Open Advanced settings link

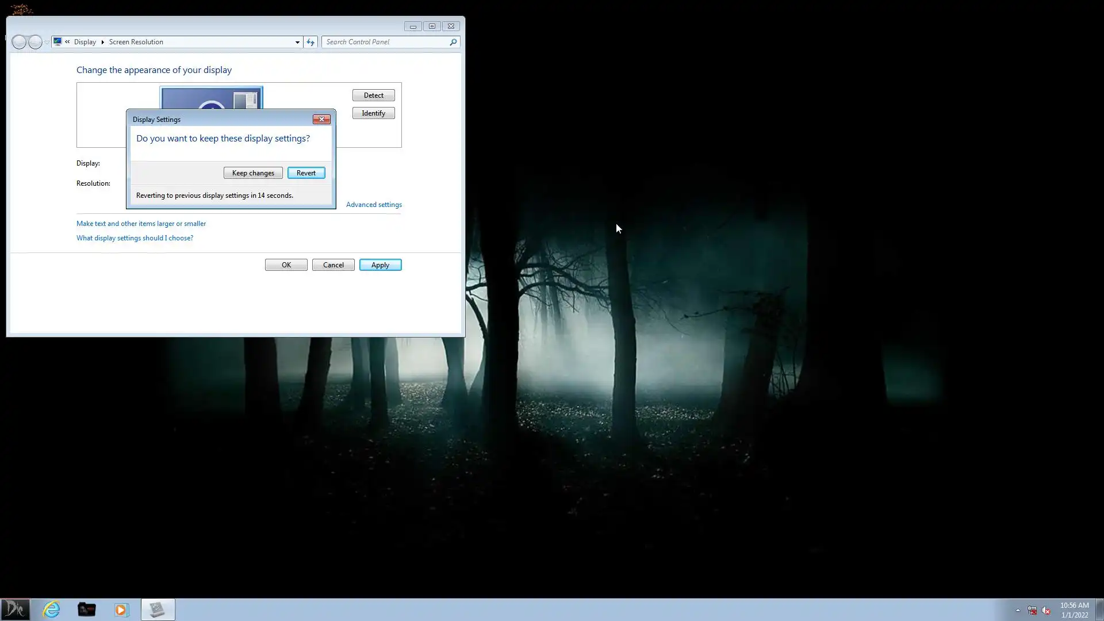tap(374, 205)
